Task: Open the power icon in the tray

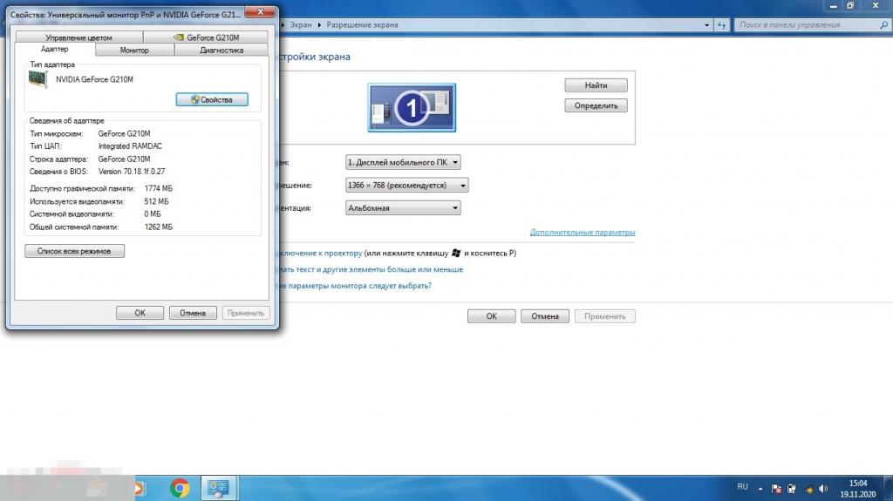Action: 792,489
